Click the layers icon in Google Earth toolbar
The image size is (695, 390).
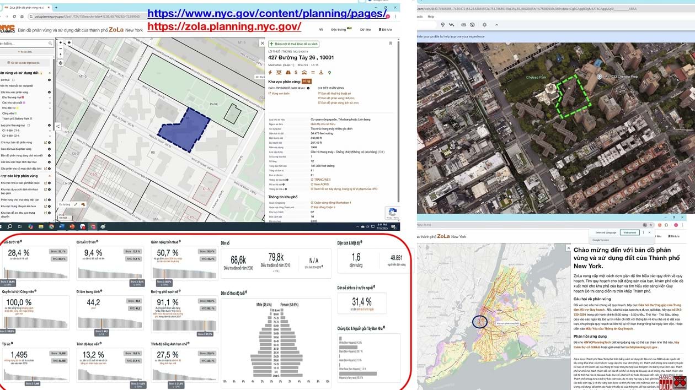[484, 25]
